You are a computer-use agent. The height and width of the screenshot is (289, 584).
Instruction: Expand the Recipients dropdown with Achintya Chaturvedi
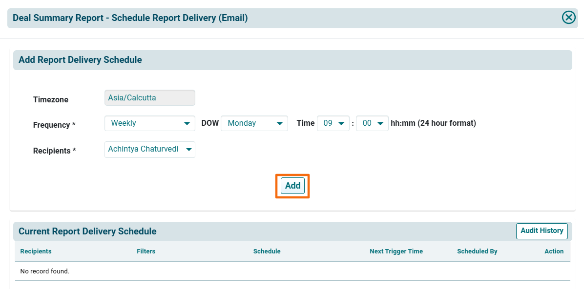pos(149,149)
